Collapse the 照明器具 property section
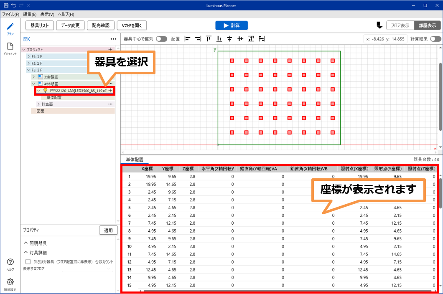 click(26, 243)
